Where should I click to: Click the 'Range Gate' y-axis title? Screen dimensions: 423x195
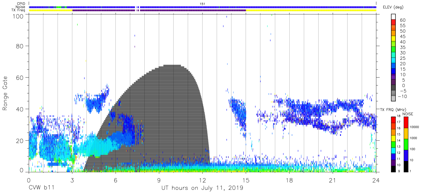(5, 94)
